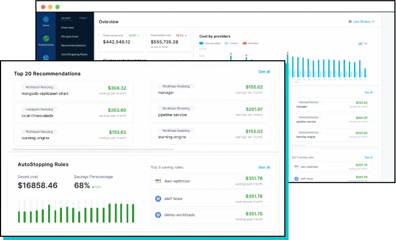The image size is (396, 240).
Task: Open the mongodb-replicaset-chart recommendation card
Action: point(74,91)
